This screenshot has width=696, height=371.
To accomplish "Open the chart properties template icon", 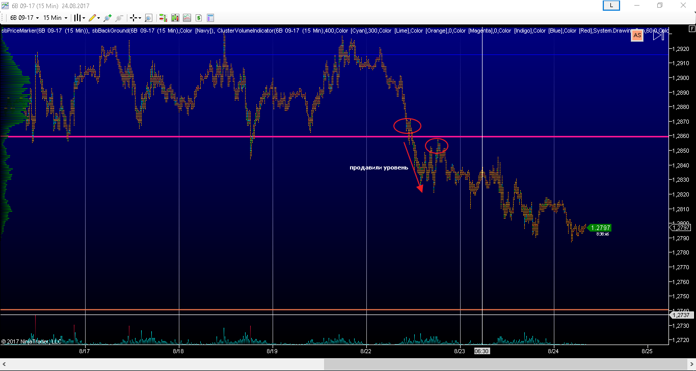I will (211, 18).
